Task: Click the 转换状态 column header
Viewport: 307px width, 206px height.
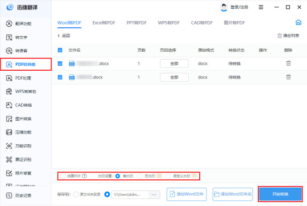Action: pyautogui.click(x=236, y=50)
